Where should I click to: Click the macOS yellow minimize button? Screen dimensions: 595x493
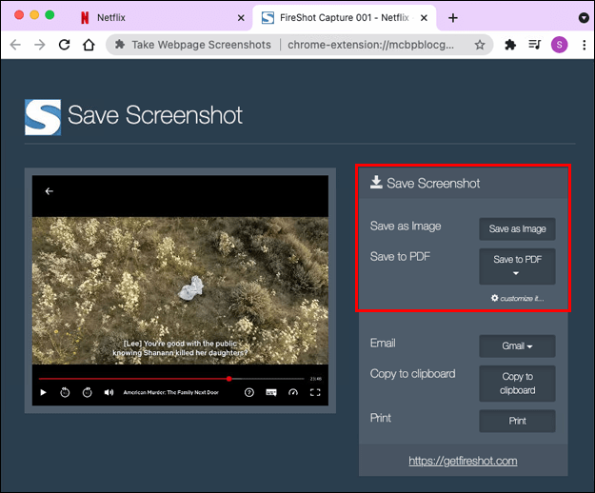(x=34, y=15)
